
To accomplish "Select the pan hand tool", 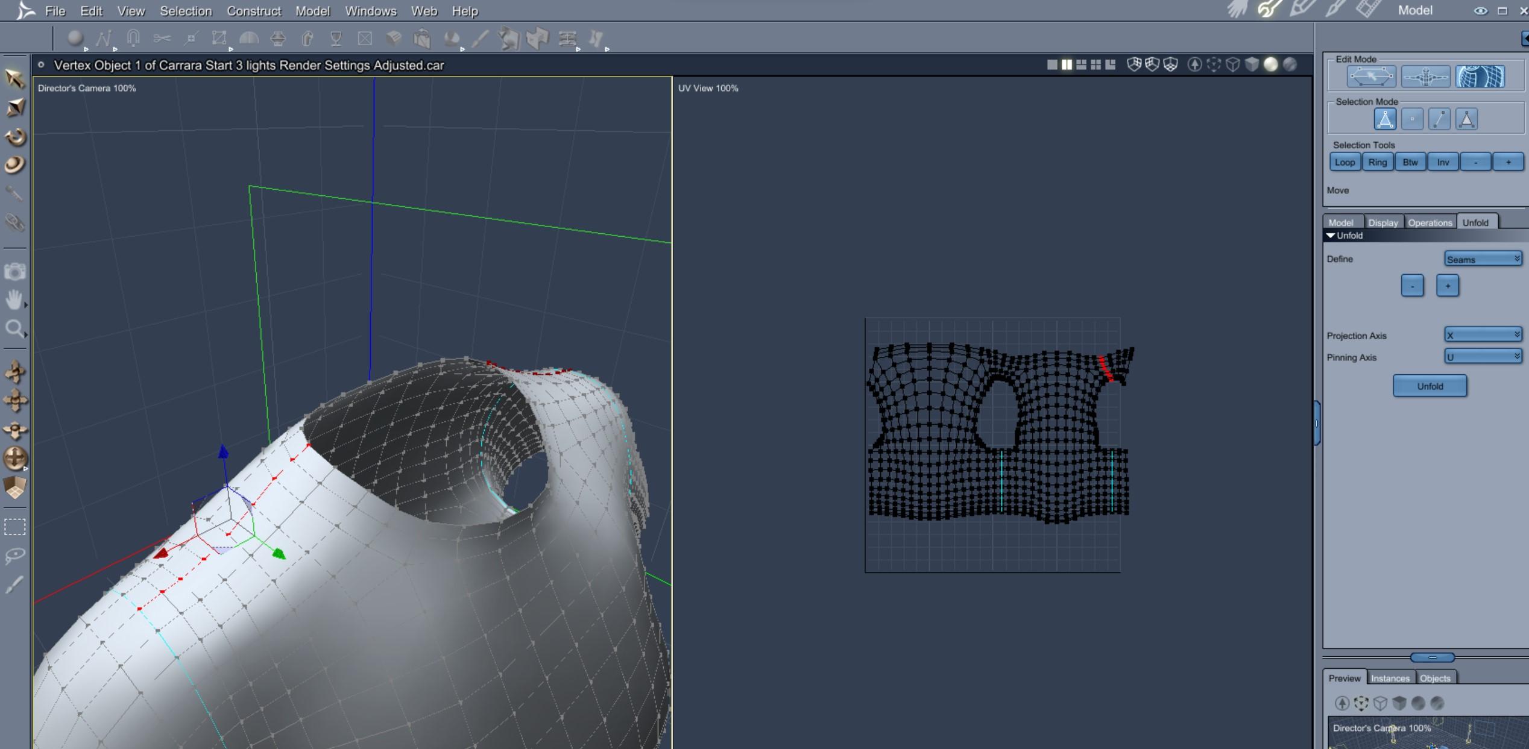I will tap(14, 299).
